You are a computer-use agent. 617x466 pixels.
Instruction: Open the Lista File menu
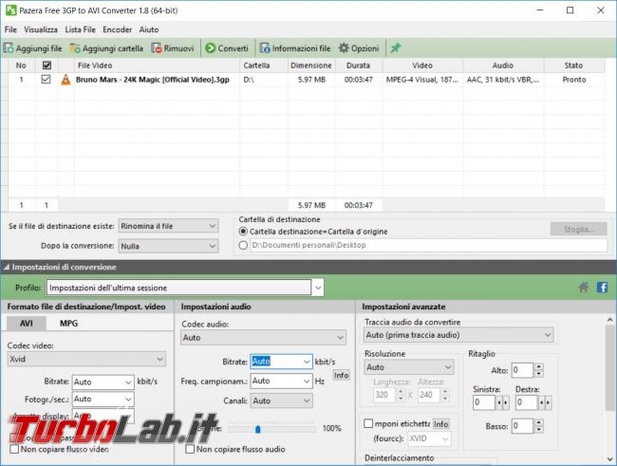click(x=81, y=29)
